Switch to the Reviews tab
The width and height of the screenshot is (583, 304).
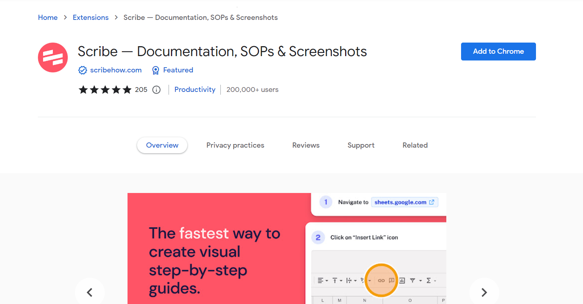click(x=306, y=145)
